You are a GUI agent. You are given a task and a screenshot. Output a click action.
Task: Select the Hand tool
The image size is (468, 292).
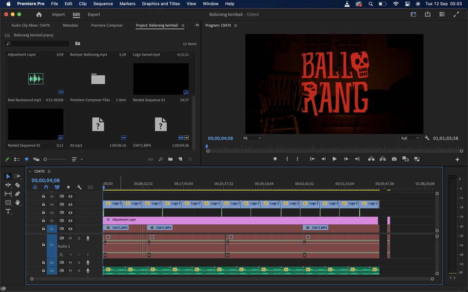pos(18,202)
